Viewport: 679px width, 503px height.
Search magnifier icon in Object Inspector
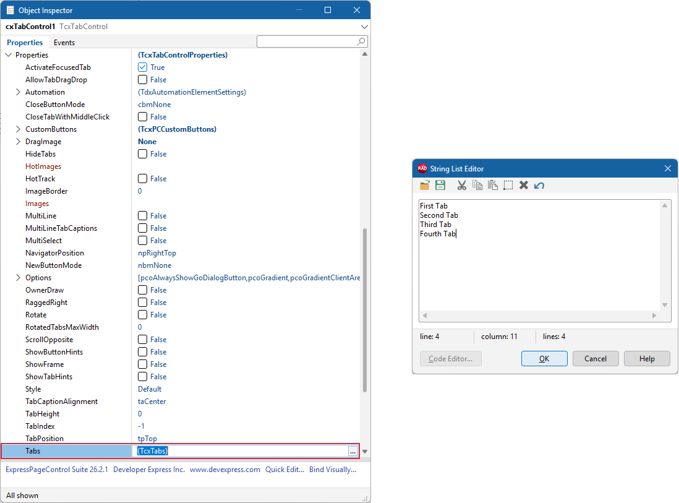point(361,41)
